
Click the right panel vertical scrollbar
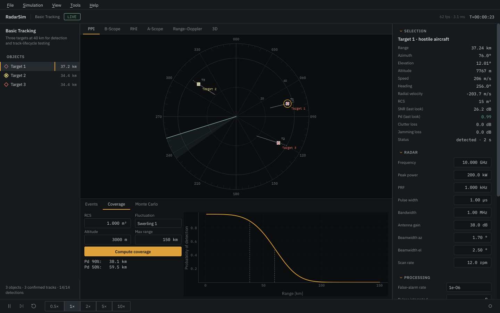click(x=498, y=110)
